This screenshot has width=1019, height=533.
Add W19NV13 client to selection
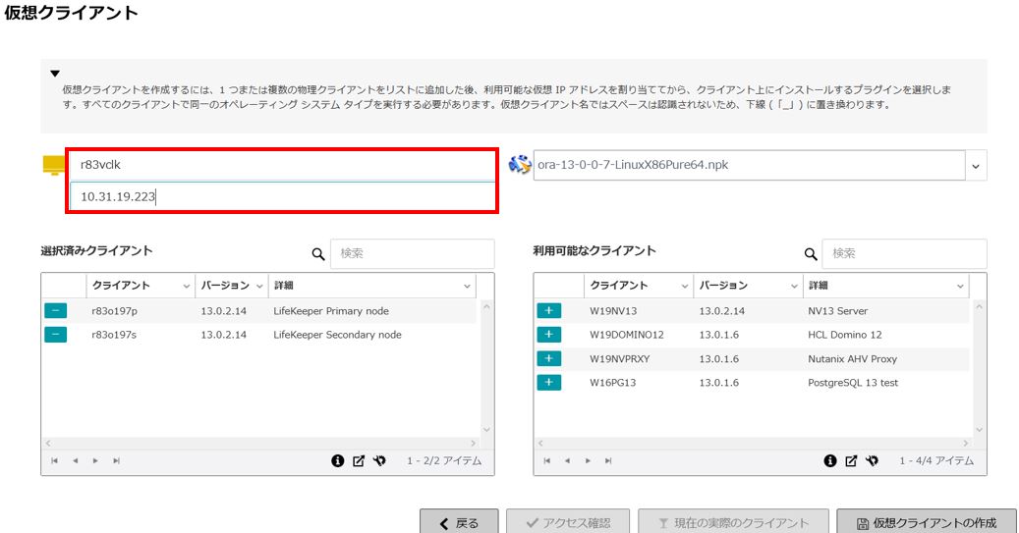point(548,311)
